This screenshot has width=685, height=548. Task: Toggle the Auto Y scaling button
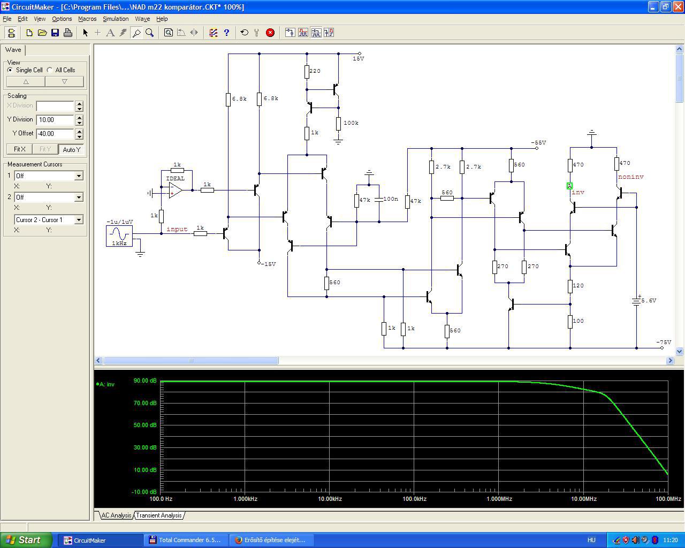click(x=71, y=149)
